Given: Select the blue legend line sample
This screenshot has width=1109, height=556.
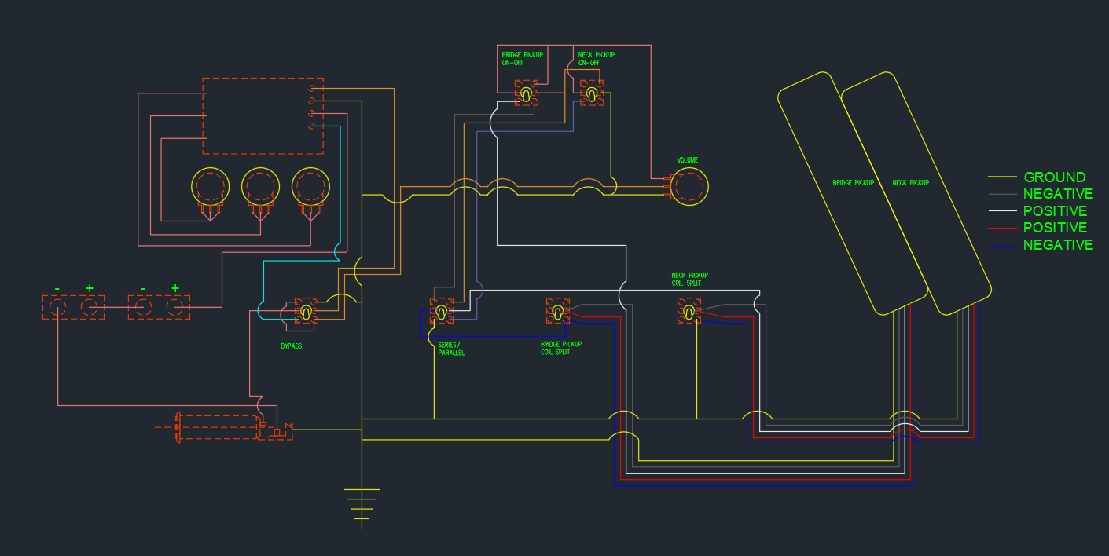Looking at the screenshot, I should tap(1002, 247).
